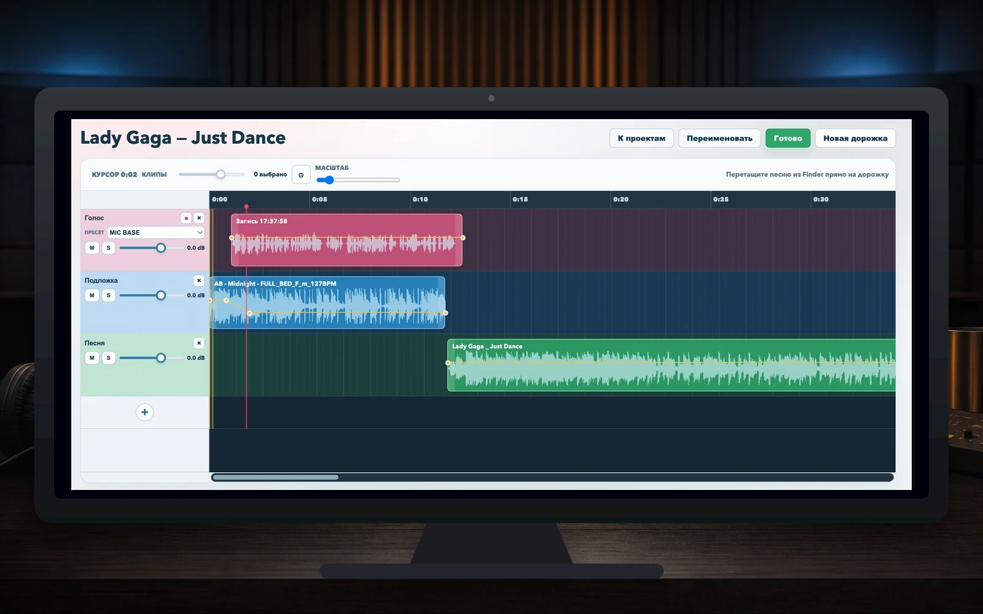The width and height of the screenshot is (983, 614).
Task: Click the playhead marker on the timeline
Action: coord(246,207)
